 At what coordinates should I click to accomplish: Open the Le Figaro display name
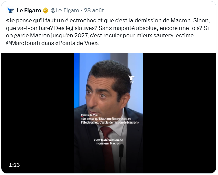(x=29, y=10)
